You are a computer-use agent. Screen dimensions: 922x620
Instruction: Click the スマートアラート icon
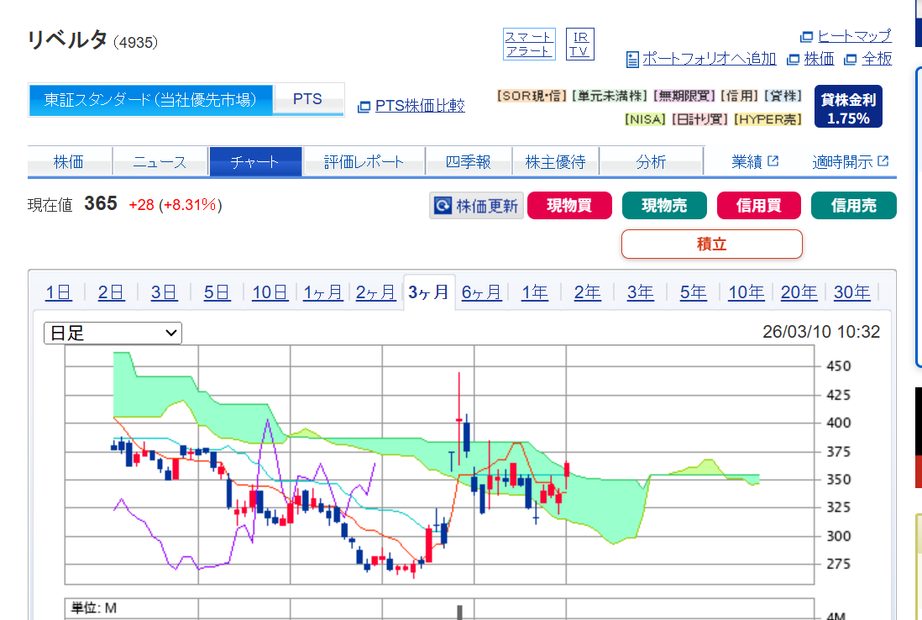pos(528,44)
